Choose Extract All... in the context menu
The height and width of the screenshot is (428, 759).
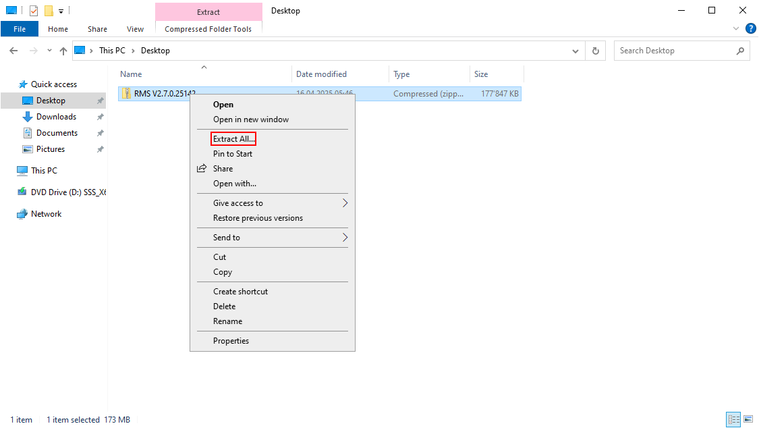click(x=273, y=139)
